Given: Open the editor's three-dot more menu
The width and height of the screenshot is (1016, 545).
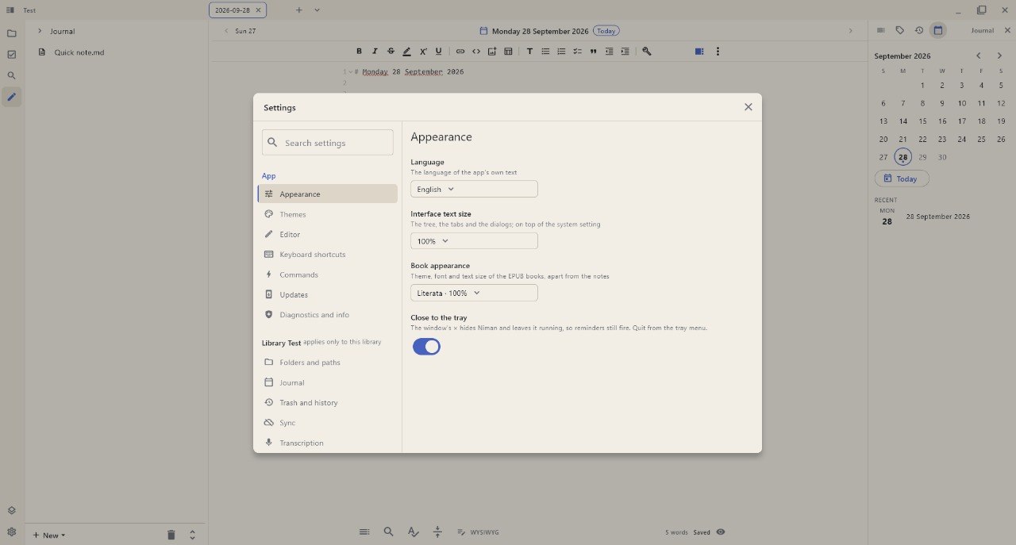Looking at the screenshot, I should 718,51.
